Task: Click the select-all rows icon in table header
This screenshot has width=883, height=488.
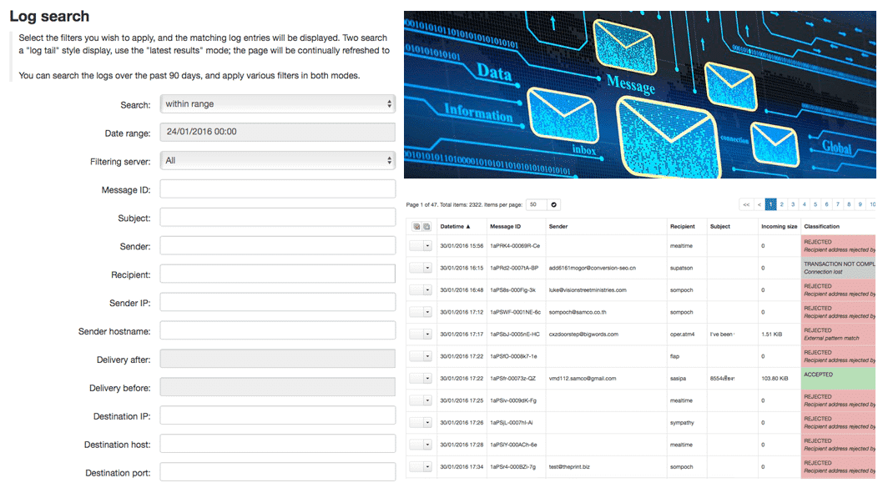Action: (416, 226)
